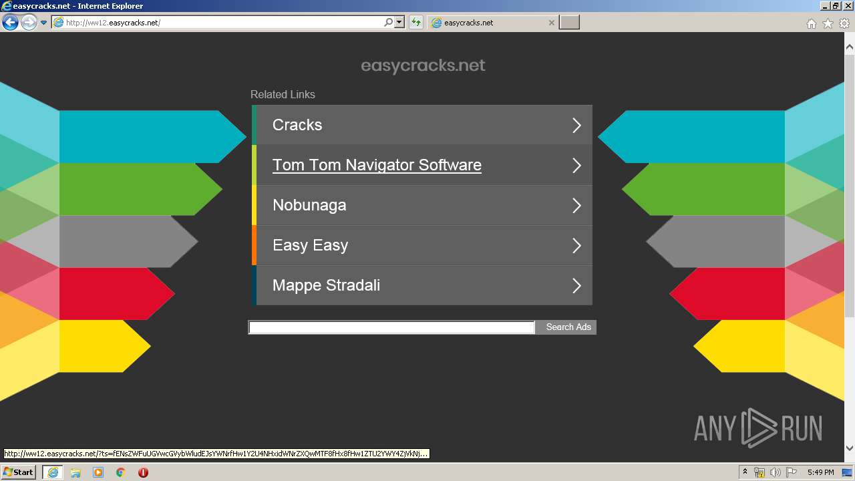The width and height of the screenshot is (855, 481).
Task: Open the Home page icon
Action: click(812, 23)
